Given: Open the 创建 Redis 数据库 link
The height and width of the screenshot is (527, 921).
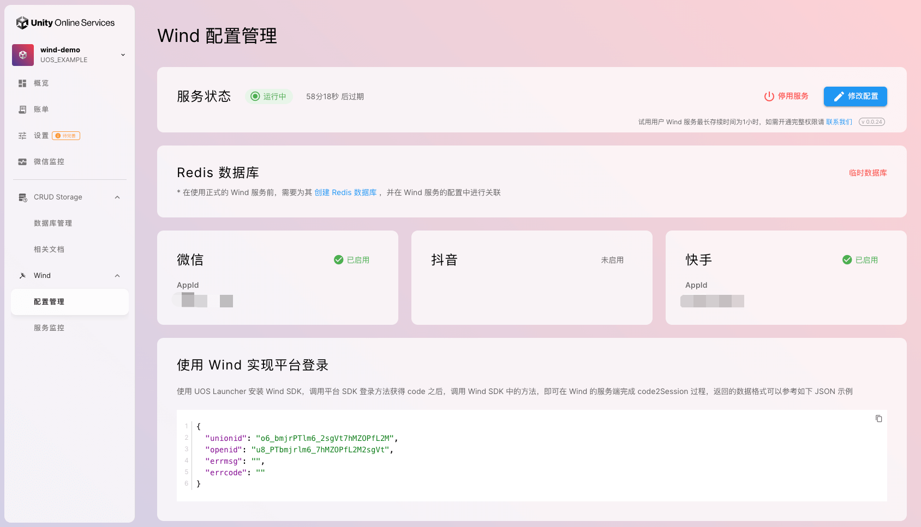Looking at the screenshot, I should click(345, 192).
